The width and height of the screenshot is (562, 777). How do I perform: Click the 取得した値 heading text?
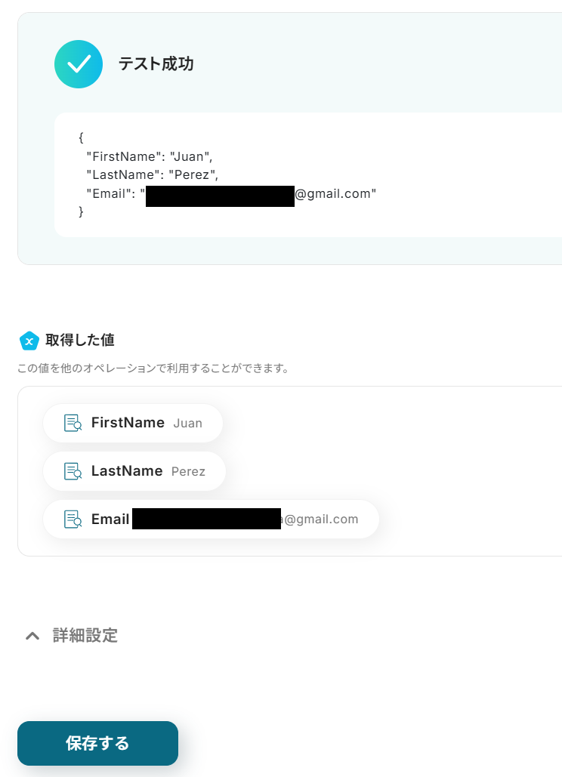(80, 341)
